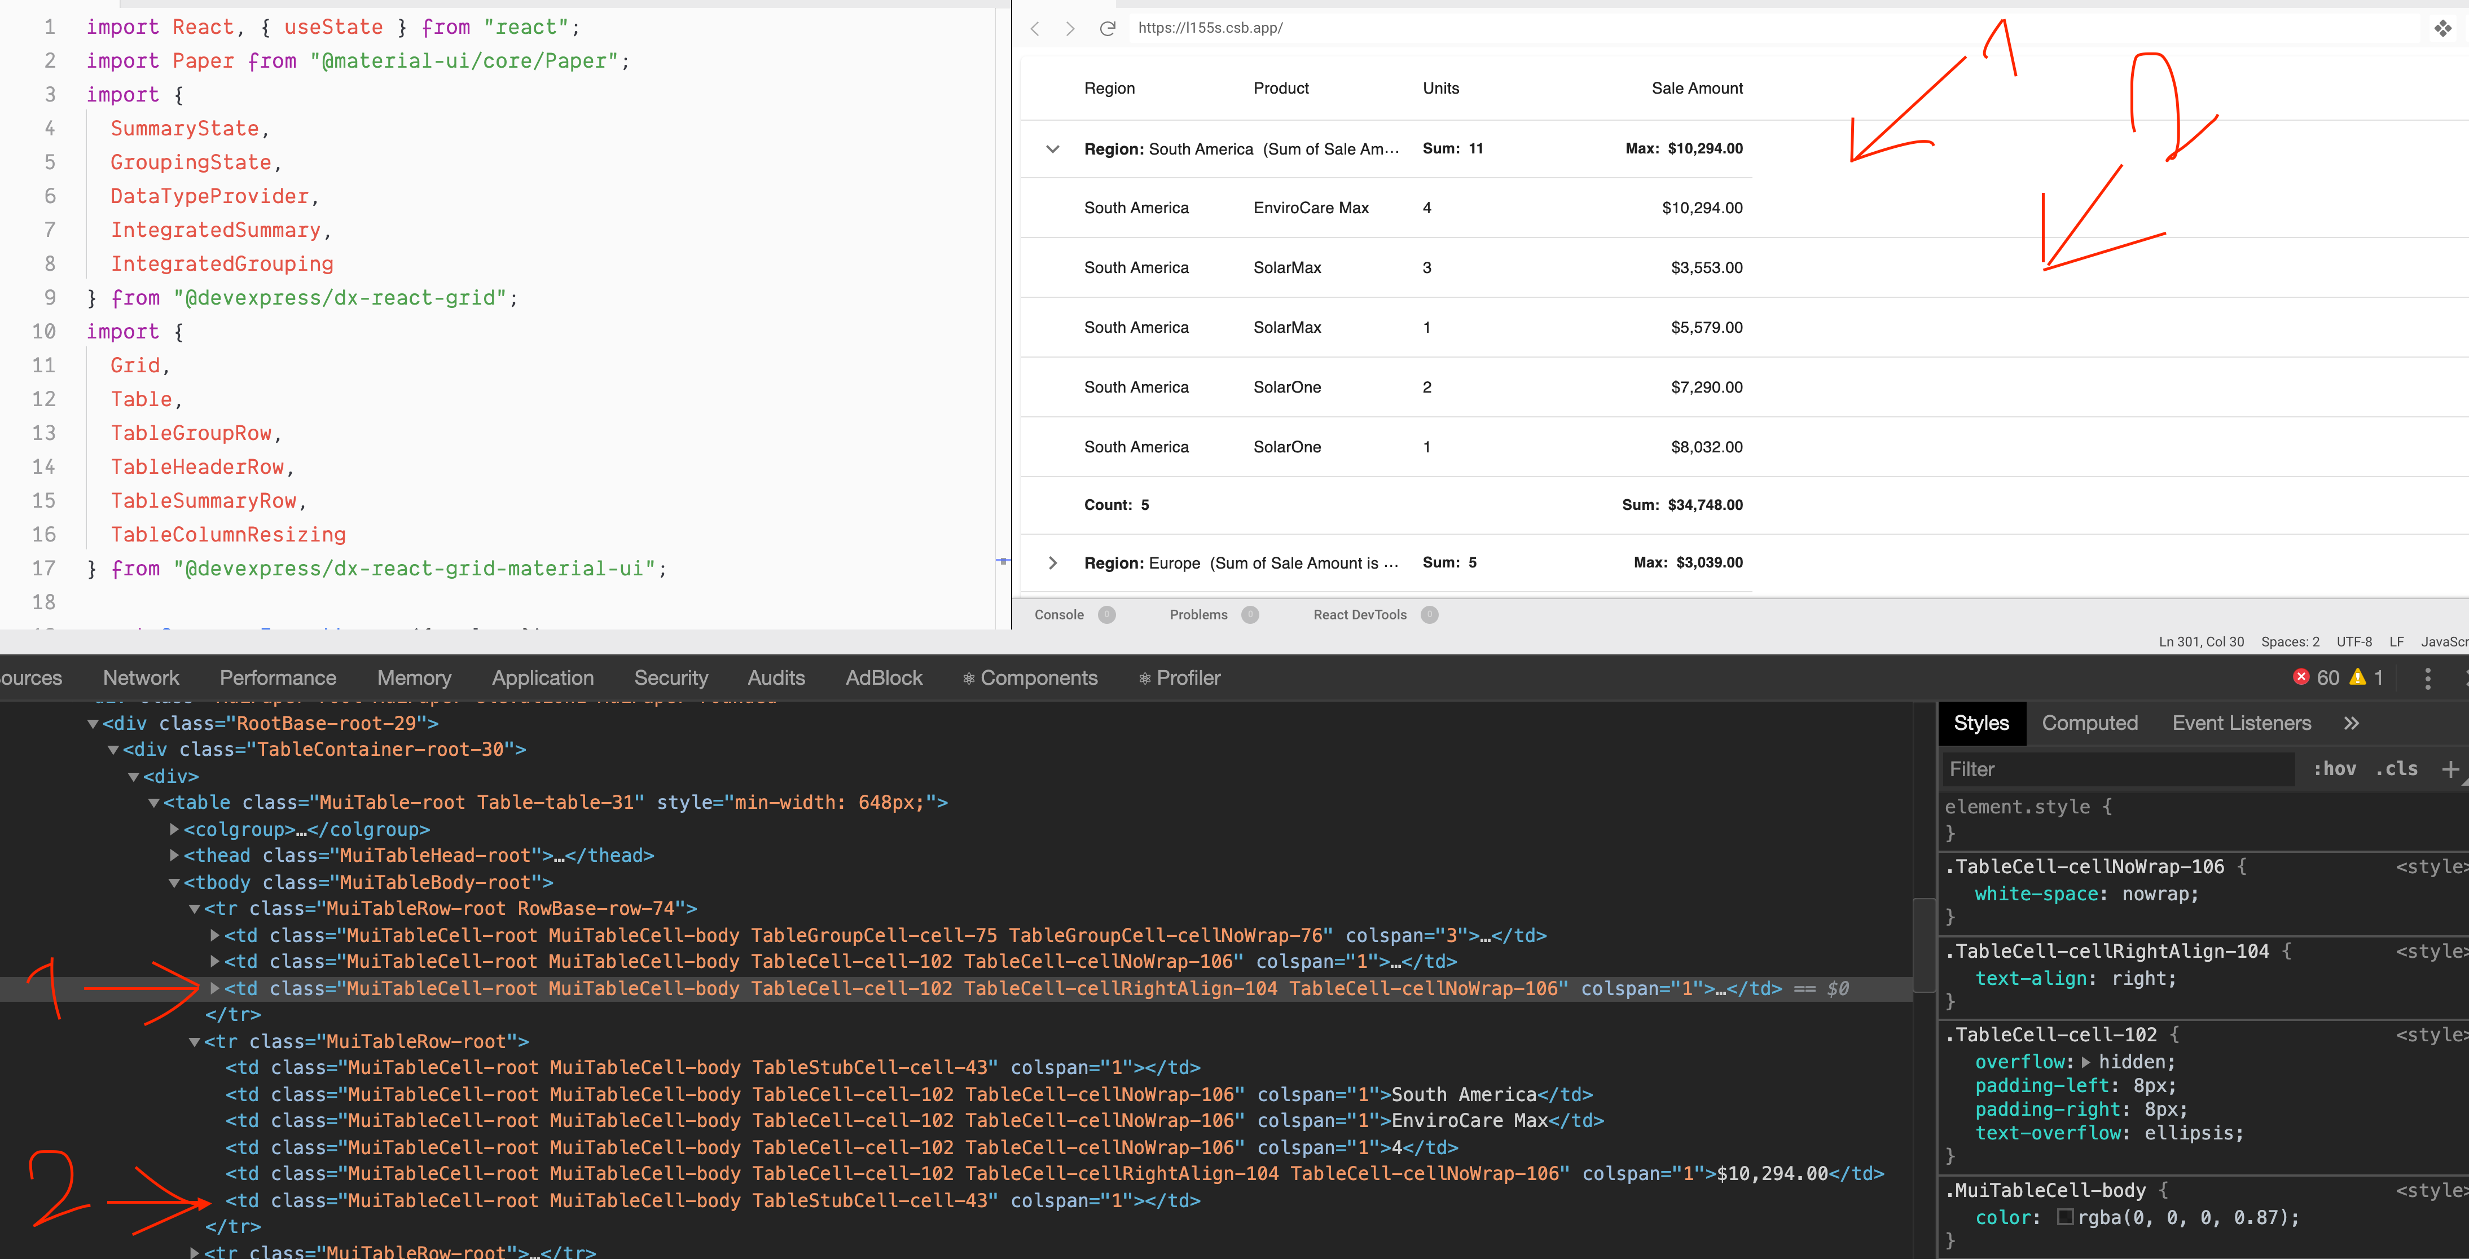Click the forward navigation arrow in the preview browser
The image size is (2469, 1259).
coord(1071,28)
